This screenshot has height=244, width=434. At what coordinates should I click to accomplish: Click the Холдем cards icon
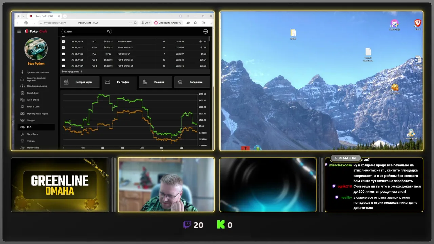22,120
